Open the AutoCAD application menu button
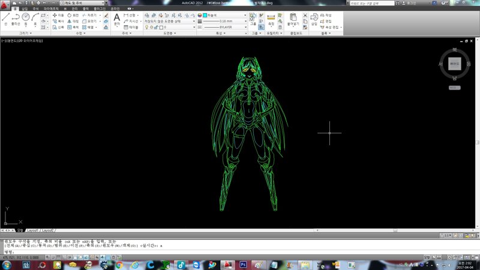 click(x=5, y=4)
